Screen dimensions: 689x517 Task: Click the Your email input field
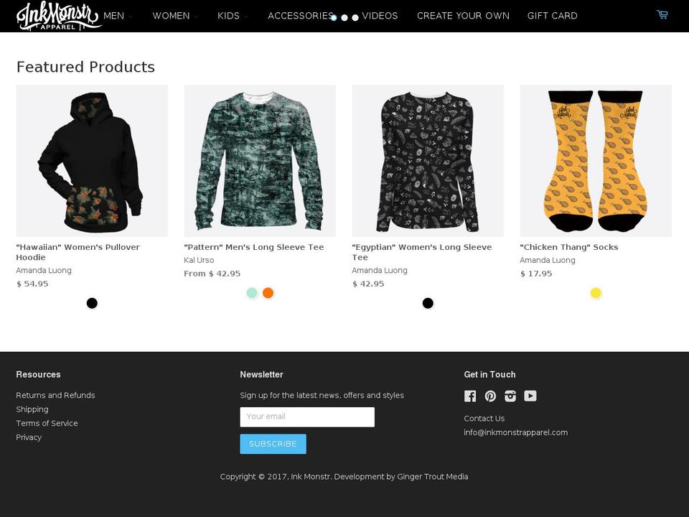pyautogui.click(x=307, y=416)
